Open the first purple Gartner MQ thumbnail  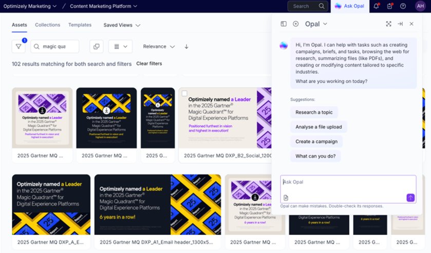(x=42, y=118)
